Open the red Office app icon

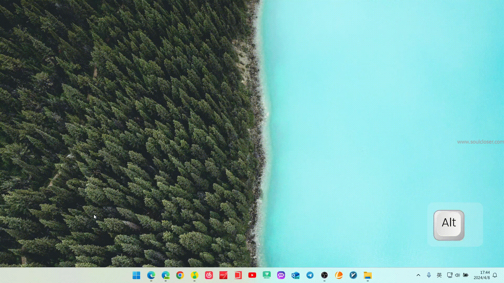pyautogui.click(x=238, y=275)
